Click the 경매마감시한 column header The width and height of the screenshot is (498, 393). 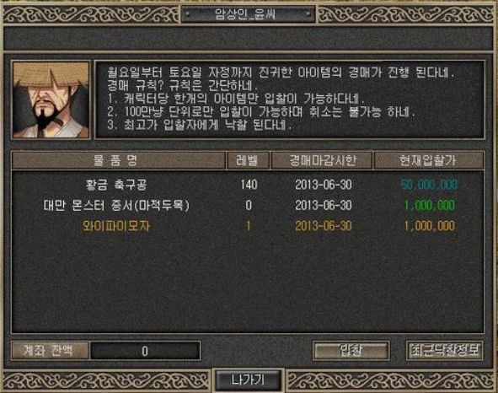pos(321,160)
